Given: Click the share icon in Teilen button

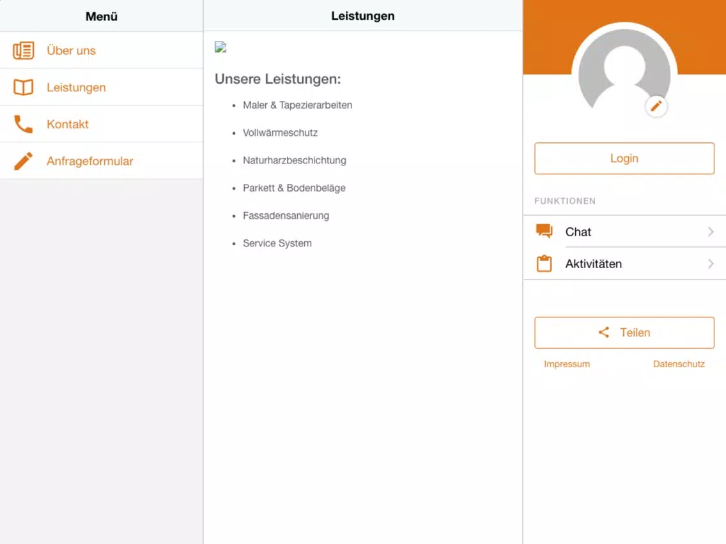Looking at the screenshot, I should [604, 332].
